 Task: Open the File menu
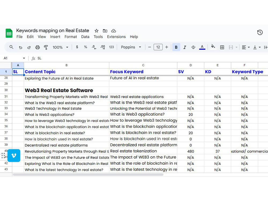tap(20, 37)
